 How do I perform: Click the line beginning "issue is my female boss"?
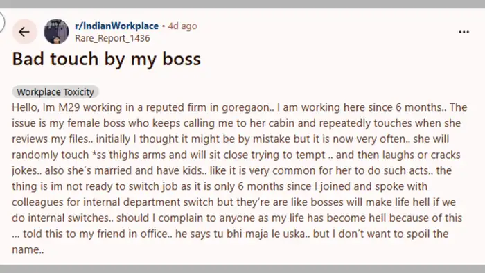point(236,123)
